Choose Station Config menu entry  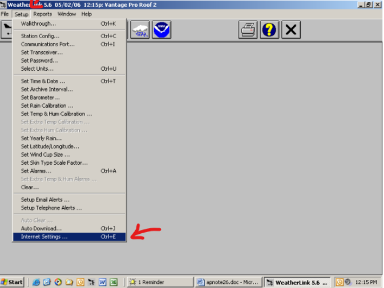(x=40, y=36)
